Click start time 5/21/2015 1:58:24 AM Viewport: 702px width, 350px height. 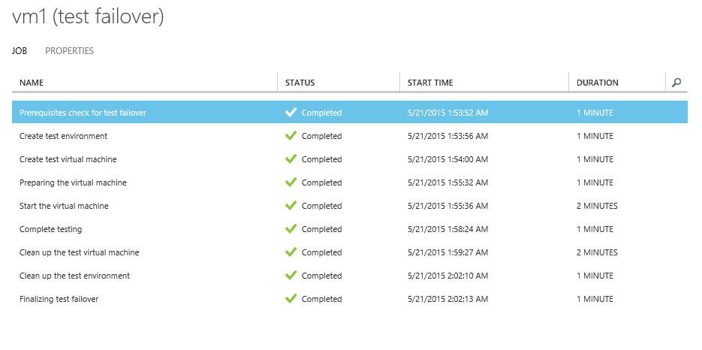pos(447,229)
